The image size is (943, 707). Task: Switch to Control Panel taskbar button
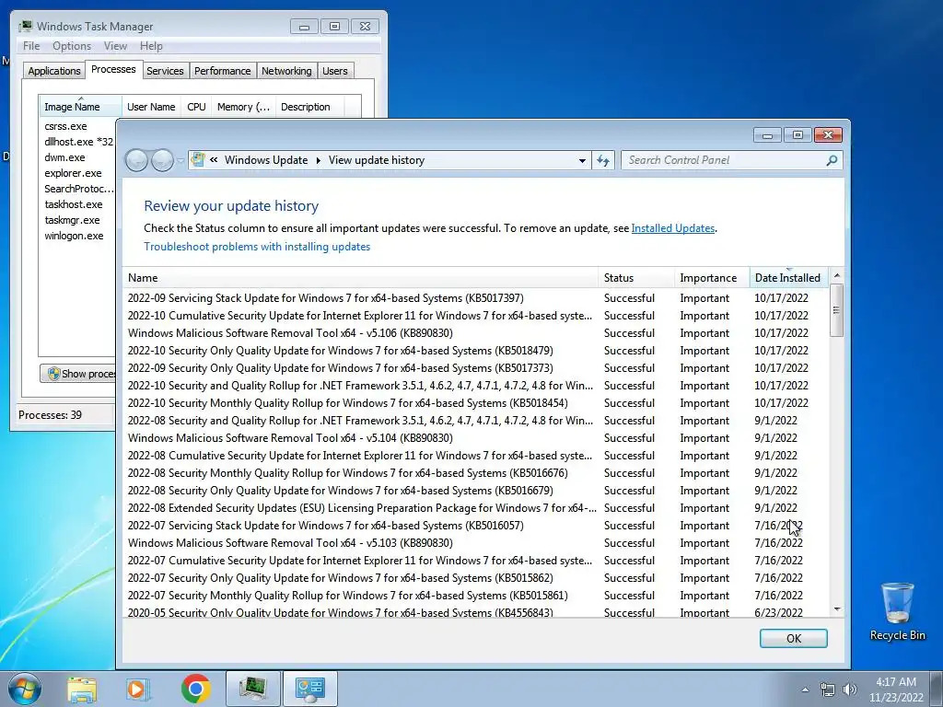click(310, 689)
